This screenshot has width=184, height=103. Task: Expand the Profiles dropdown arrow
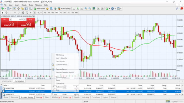(x=11, y=9)
